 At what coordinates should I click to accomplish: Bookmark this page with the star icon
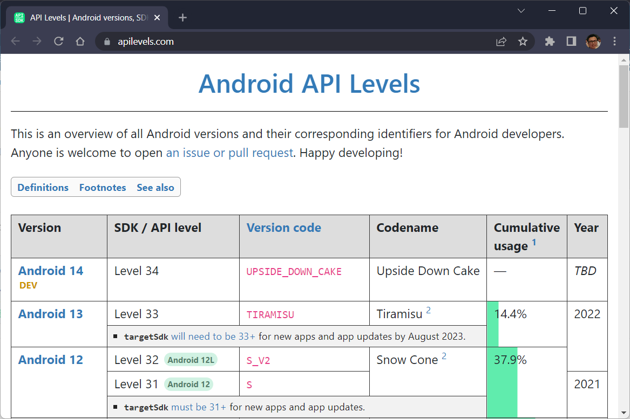[x=523, y=42]
